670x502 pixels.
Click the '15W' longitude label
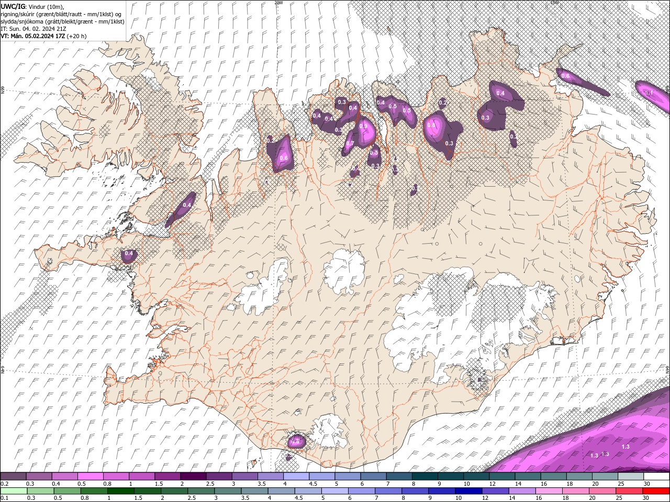click(x=554, y=3)
